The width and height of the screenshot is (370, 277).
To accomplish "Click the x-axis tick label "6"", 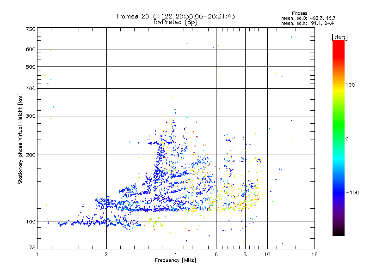I will 216,254.
